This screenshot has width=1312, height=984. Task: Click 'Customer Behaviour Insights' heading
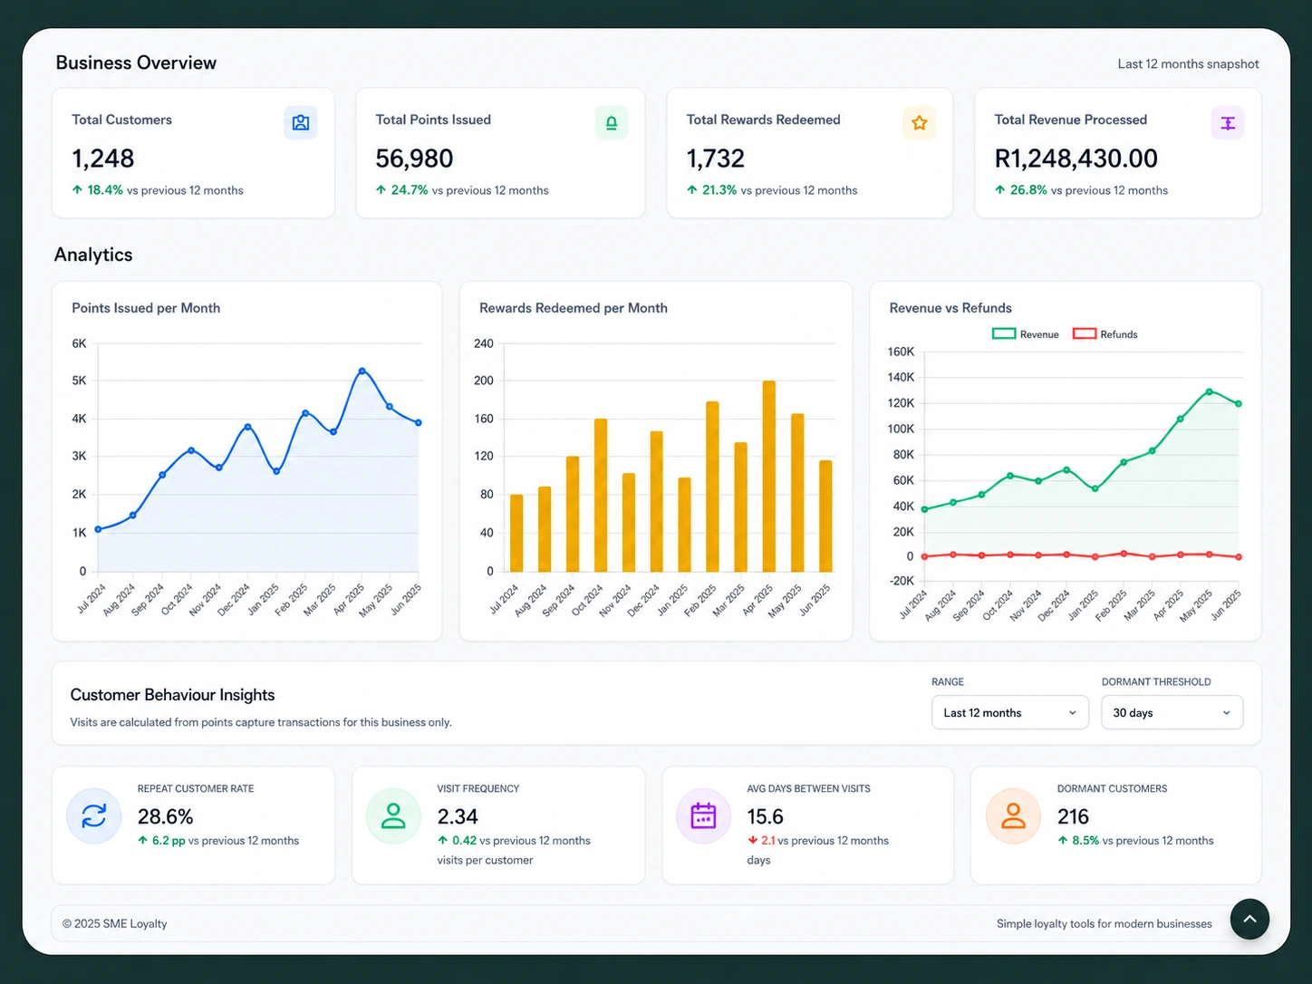point(172,695)
